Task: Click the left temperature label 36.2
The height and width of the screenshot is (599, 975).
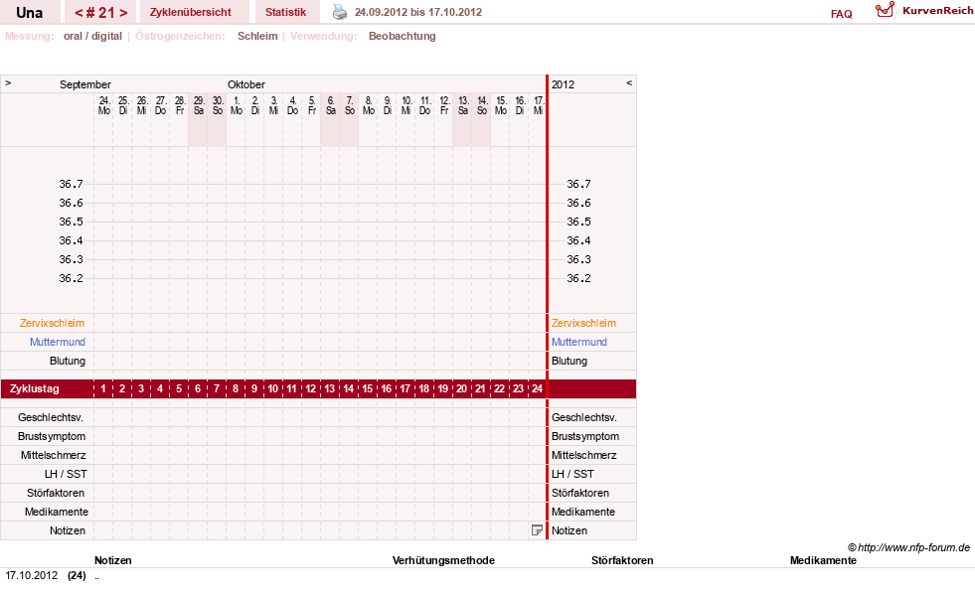Action: click(71, 278)
